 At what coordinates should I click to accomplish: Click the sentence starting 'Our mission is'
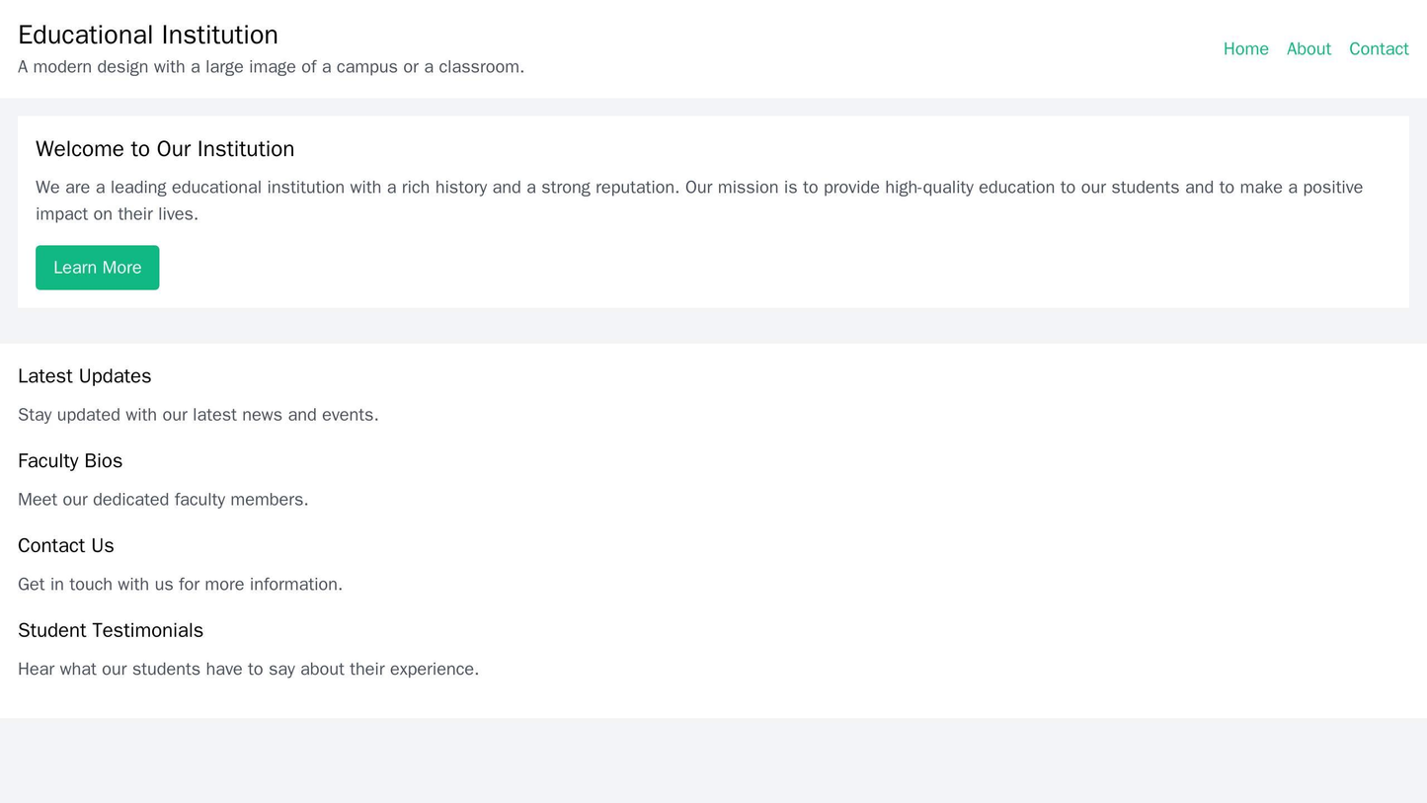pos(988,188)
